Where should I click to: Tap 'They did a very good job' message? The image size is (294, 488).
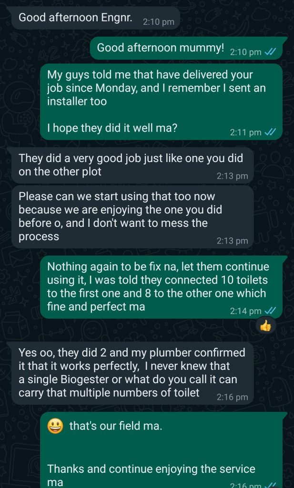132,165
